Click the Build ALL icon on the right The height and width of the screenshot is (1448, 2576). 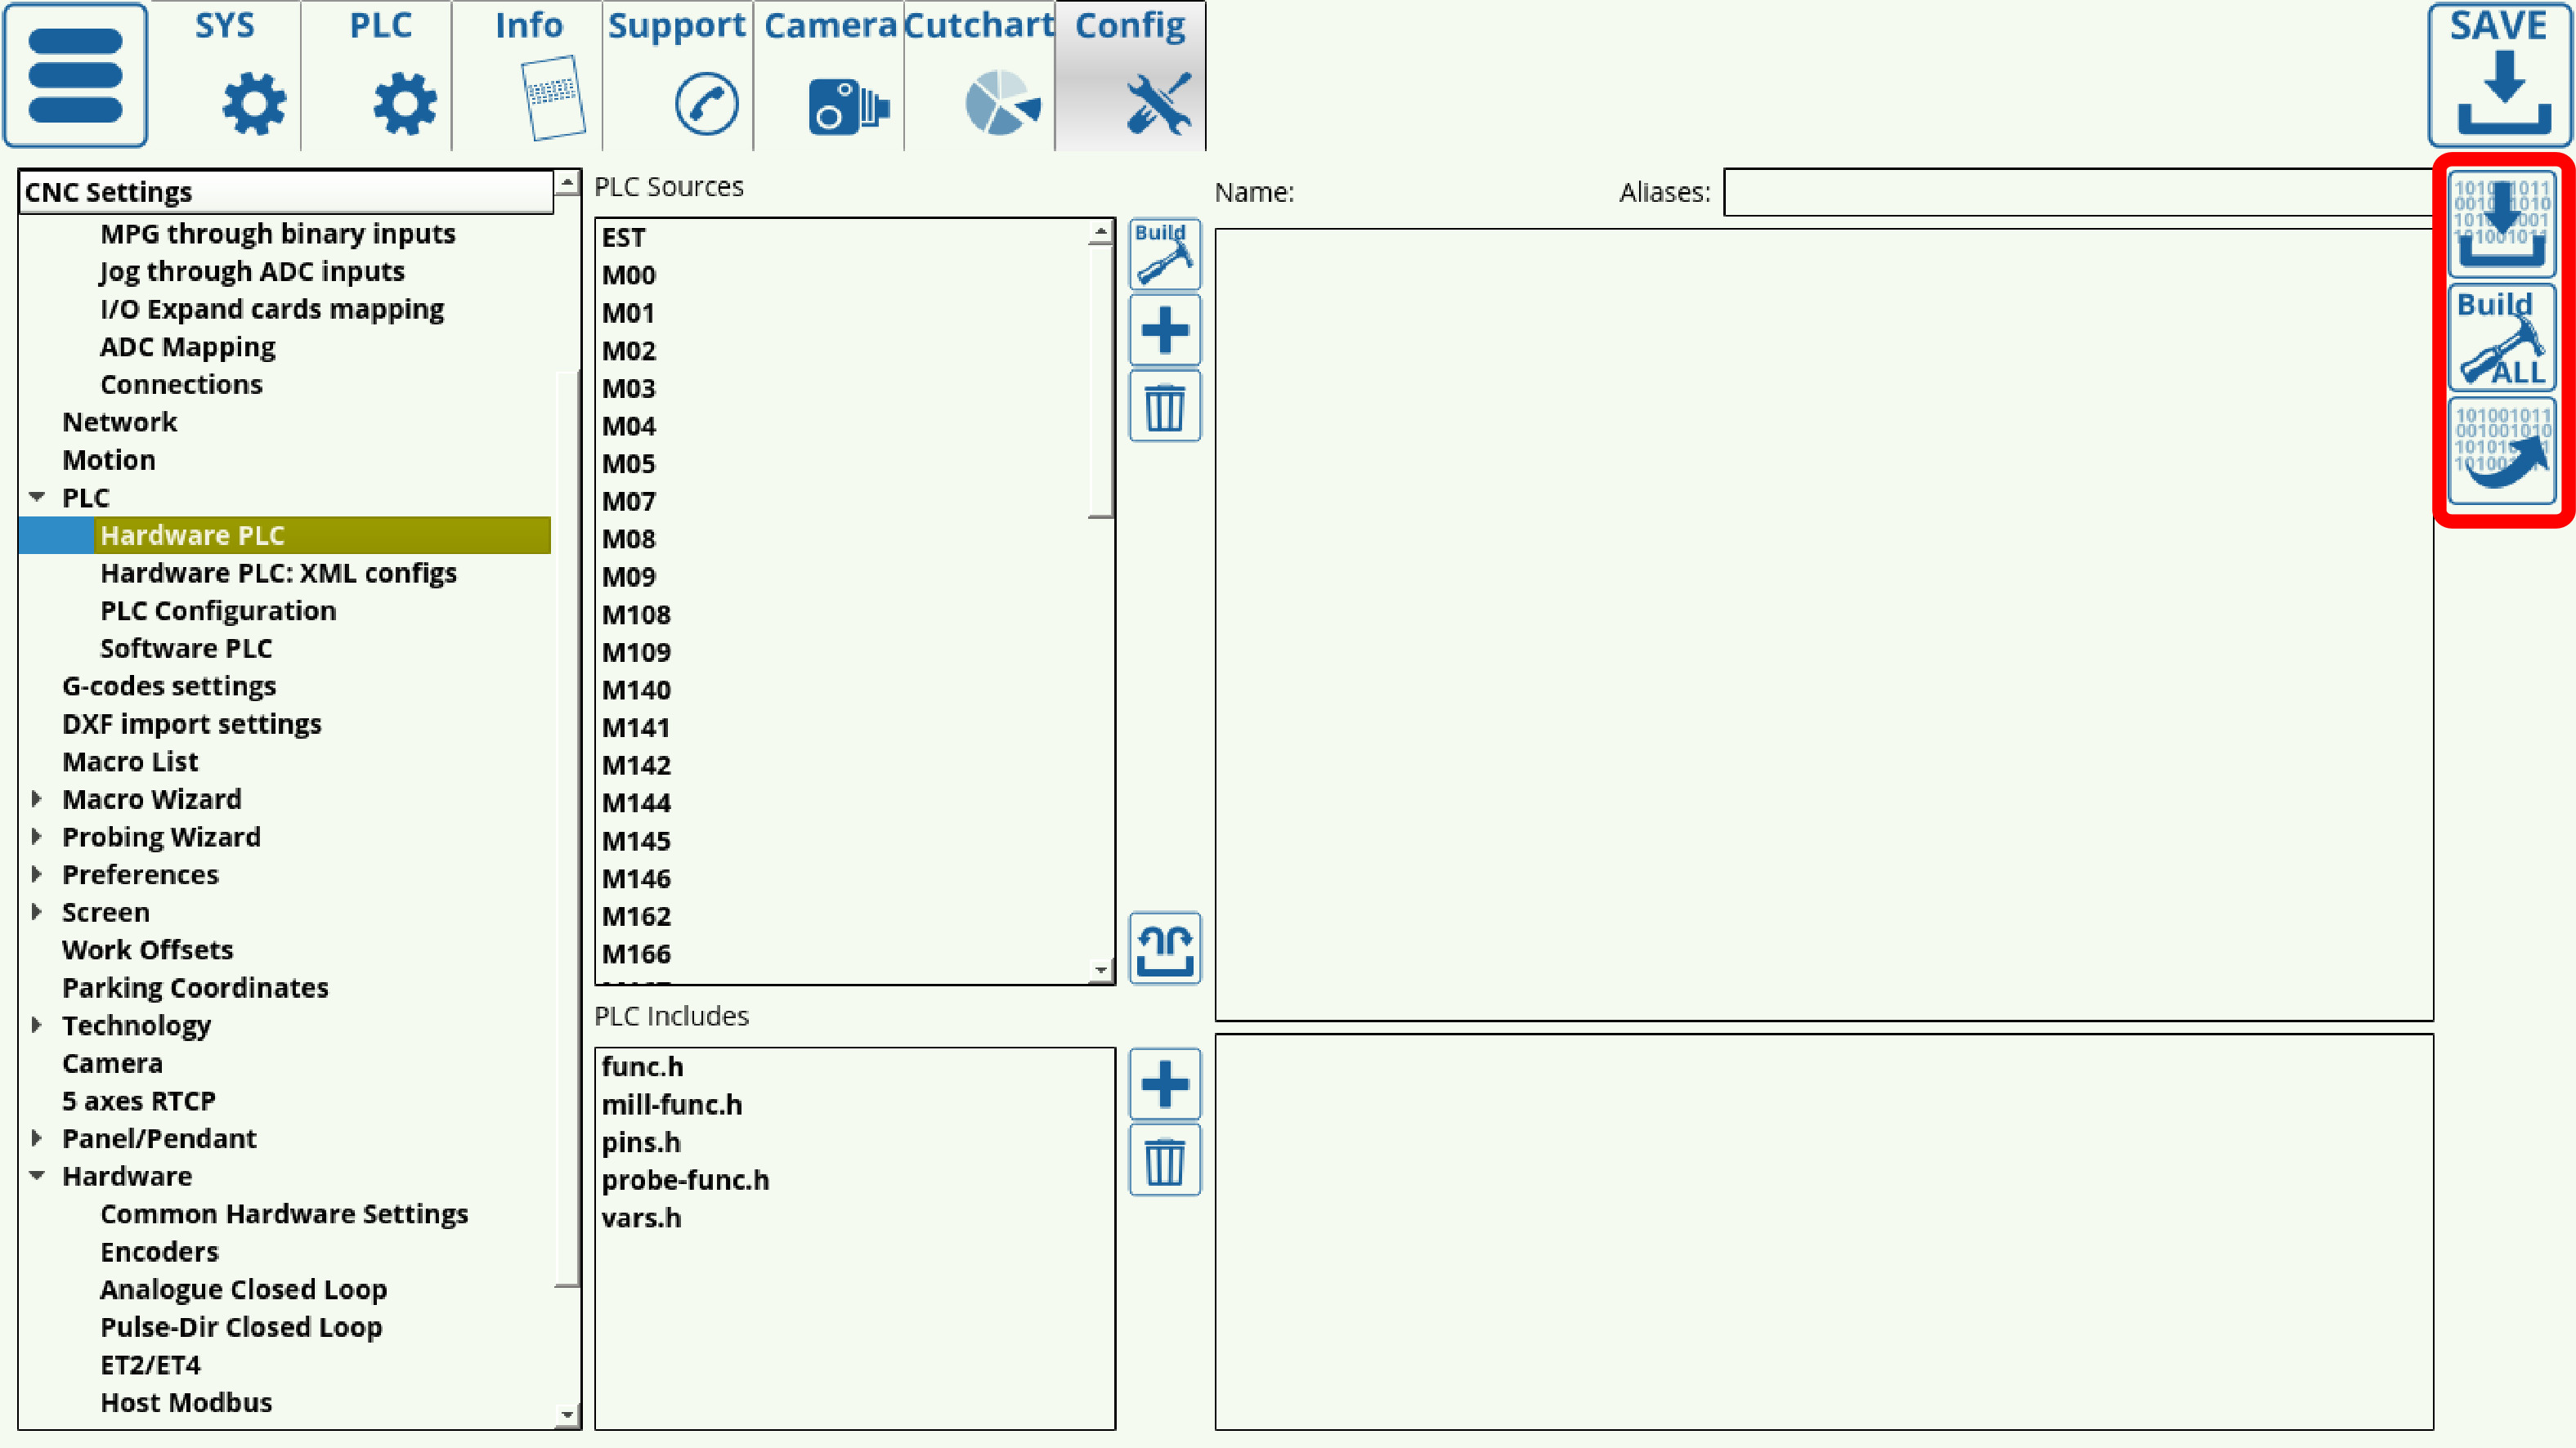point(2499,337)
